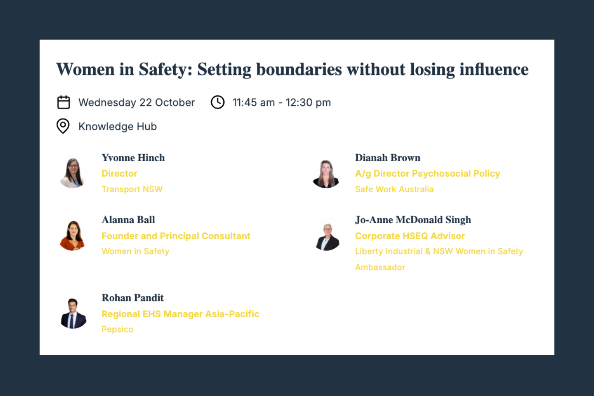Open Dianah Brown's profile photo
This screenshot has width=594, height=396.
[x=326, y=174]
